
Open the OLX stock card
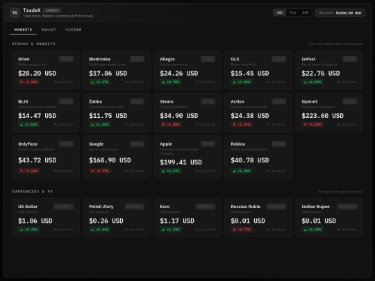[x=258, y=70]
